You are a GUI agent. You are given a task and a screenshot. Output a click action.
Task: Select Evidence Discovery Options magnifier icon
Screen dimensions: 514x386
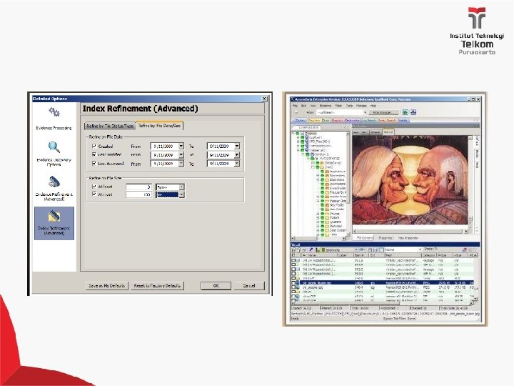point(54,147)
